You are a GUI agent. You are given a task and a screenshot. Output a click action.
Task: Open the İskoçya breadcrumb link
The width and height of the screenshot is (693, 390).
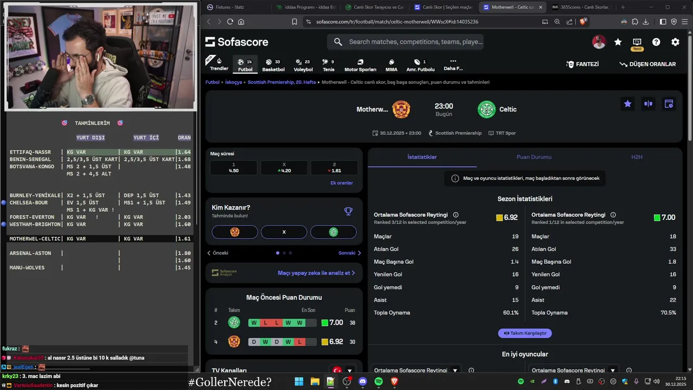coord(233,82)
